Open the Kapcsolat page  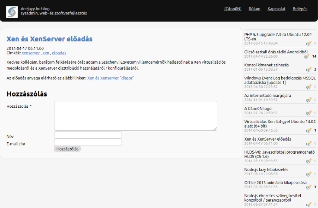276,9
